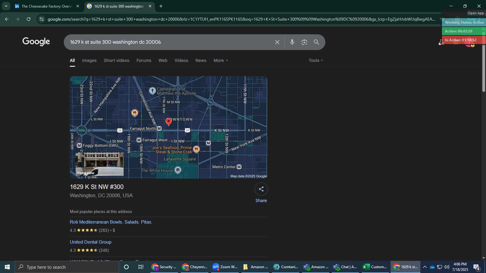Open Roti Mediterranean Bowls link
The image size is (486, 273).
(x=111, y=222)
